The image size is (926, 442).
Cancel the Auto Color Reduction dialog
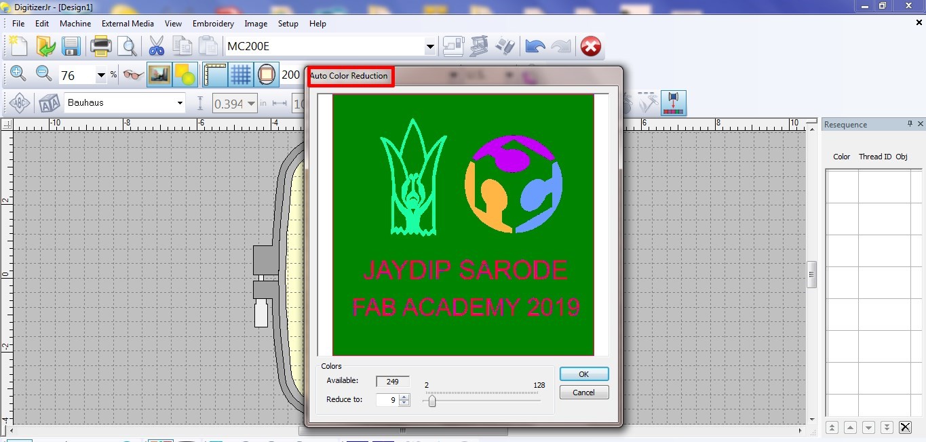pos(584,393)
